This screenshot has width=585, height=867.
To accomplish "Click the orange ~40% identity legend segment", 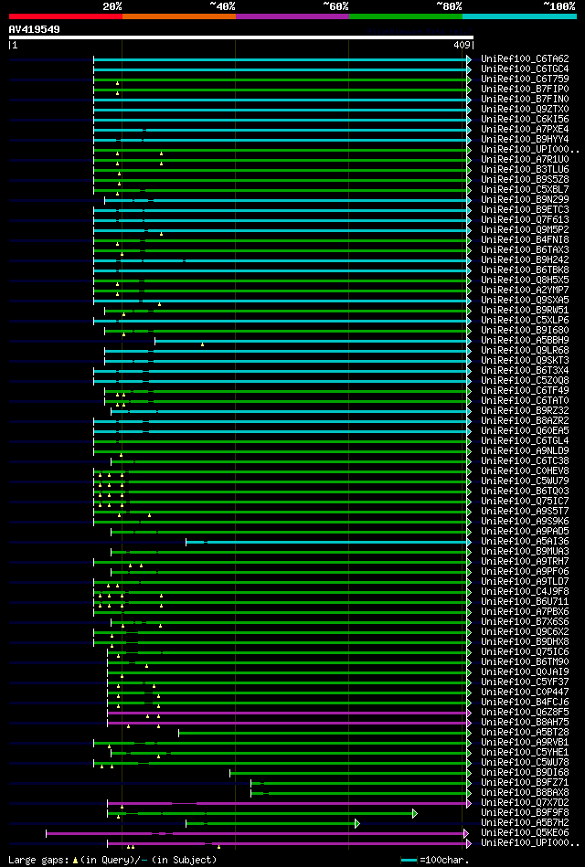I will point(179,16).
